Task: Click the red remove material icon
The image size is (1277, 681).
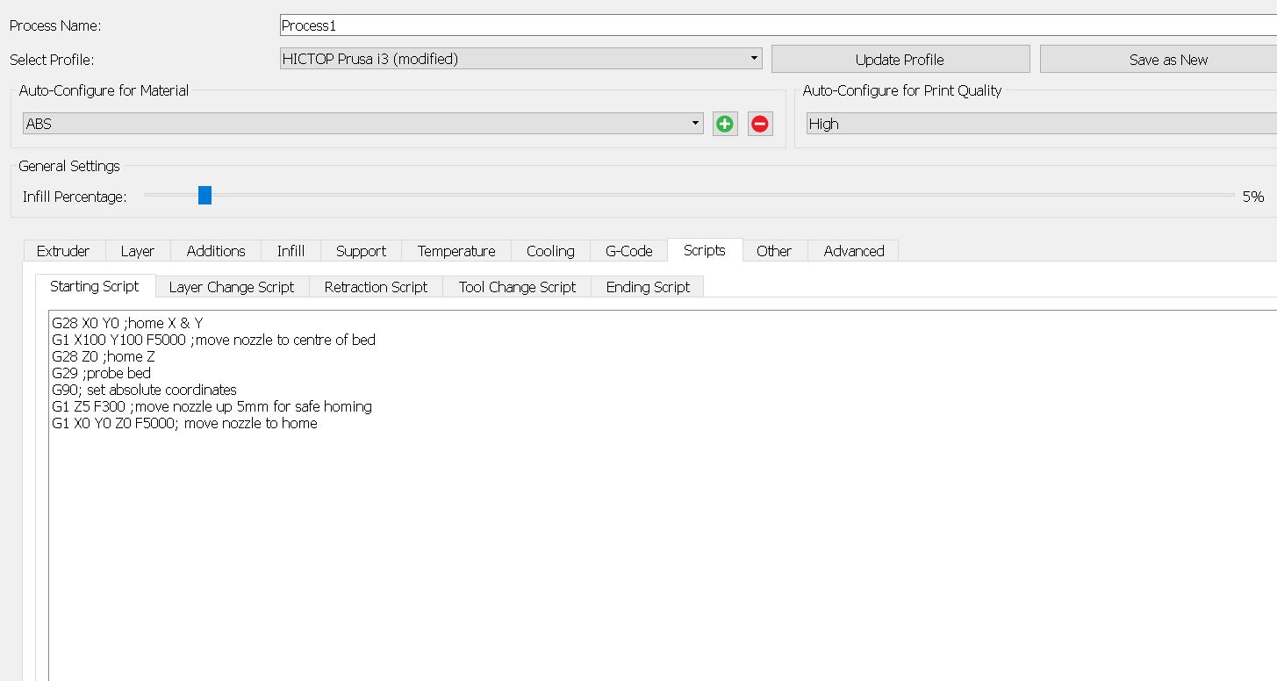Action: pyautogui.click(x=760, y=124)
